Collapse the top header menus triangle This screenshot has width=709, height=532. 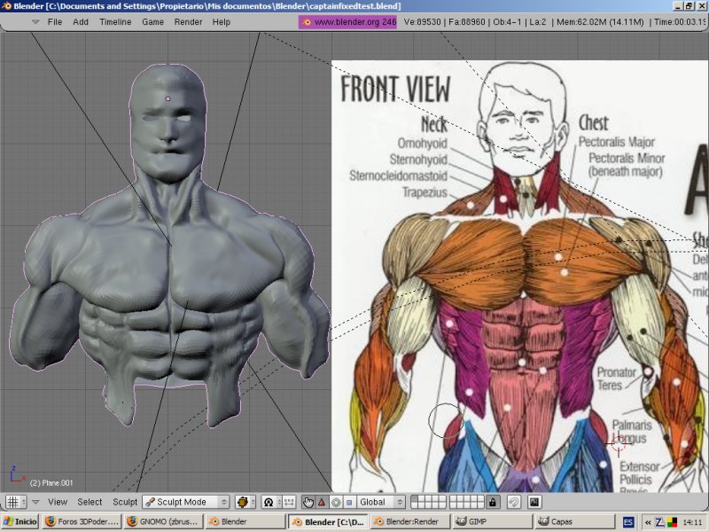[35, 21]
